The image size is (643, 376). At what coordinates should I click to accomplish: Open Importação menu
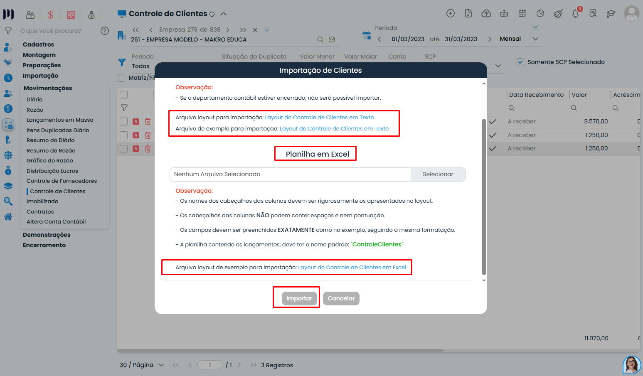[x=40, y=76]
